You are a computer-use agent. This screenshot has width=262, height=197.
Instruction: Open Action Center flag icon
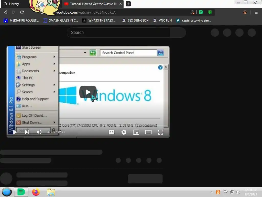pyautogui.click(x=225, y=192)
